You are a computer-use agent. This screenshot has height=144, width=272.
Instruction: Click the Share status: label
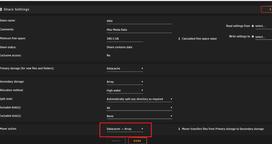coord(8,47)
